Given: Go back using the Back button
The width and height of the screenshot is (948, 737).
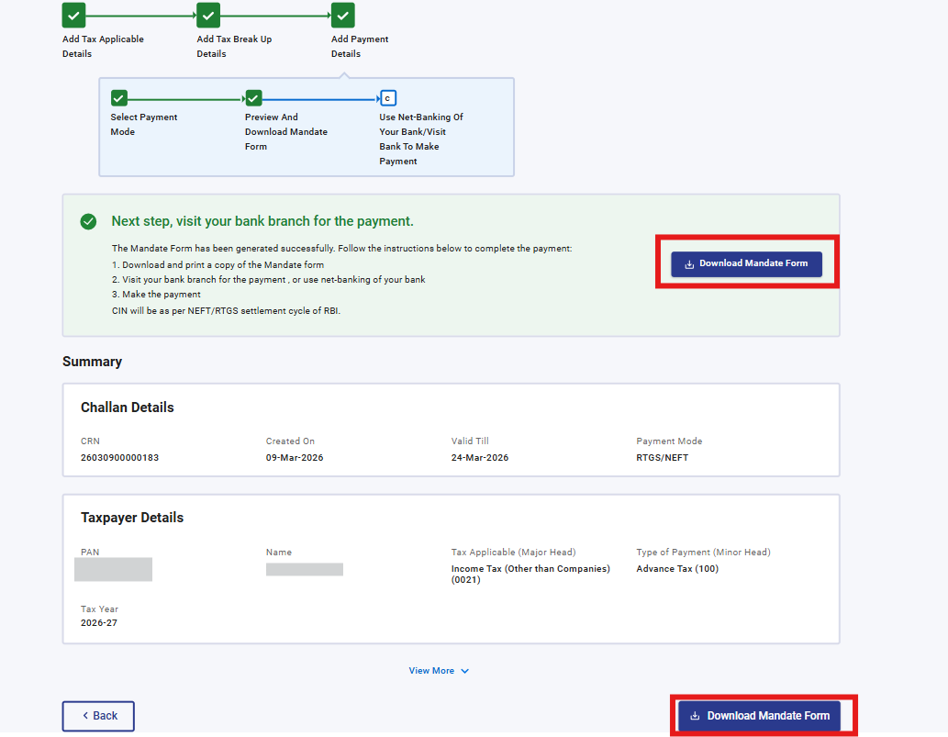Looking at the screenshot, I should pos(98,716).
